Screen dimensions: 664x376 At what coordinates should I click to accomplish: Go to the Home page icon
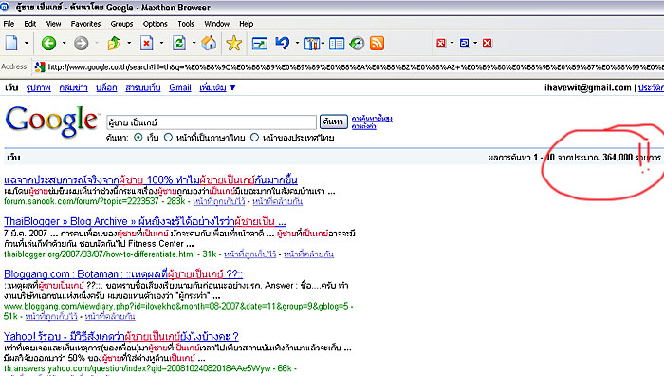[209, 43]
